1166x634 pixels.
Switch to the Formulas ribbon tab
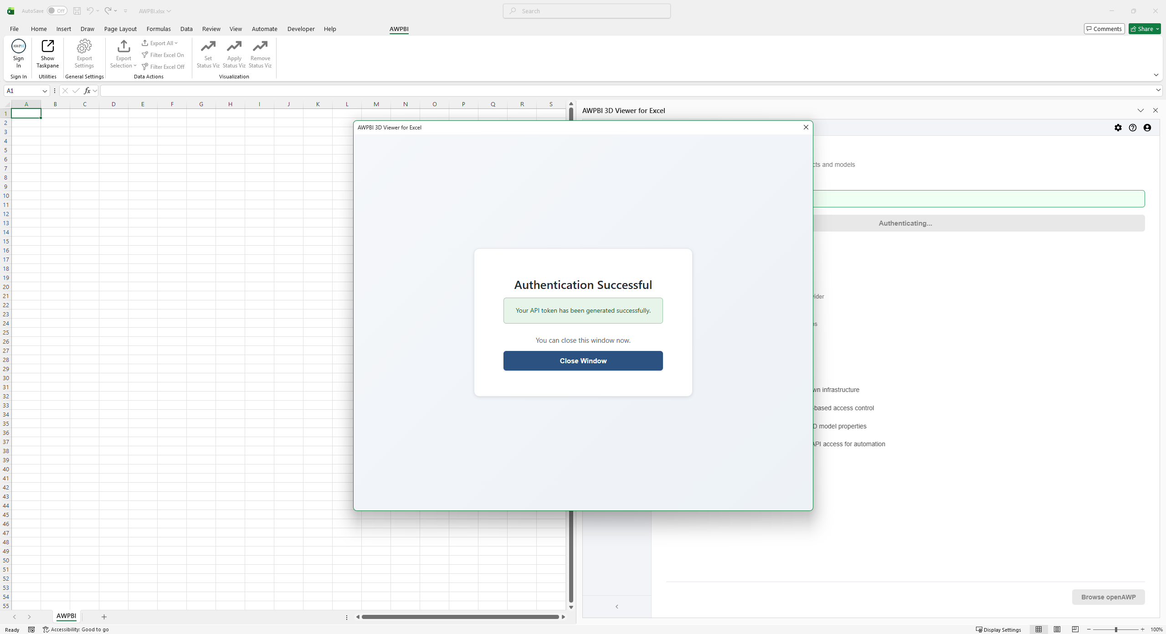[159, 29]
